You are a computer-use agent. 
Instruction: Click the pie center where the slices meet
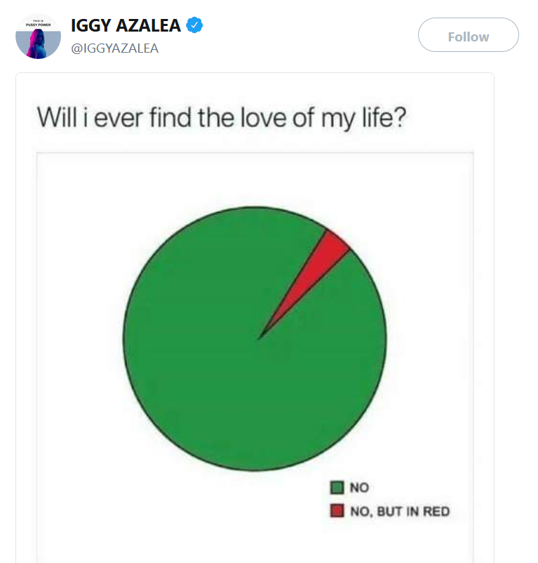259,338
